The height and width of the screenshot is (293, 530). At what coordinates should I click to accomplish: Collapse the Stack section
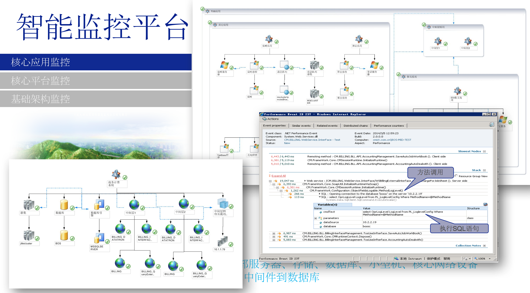484,170
